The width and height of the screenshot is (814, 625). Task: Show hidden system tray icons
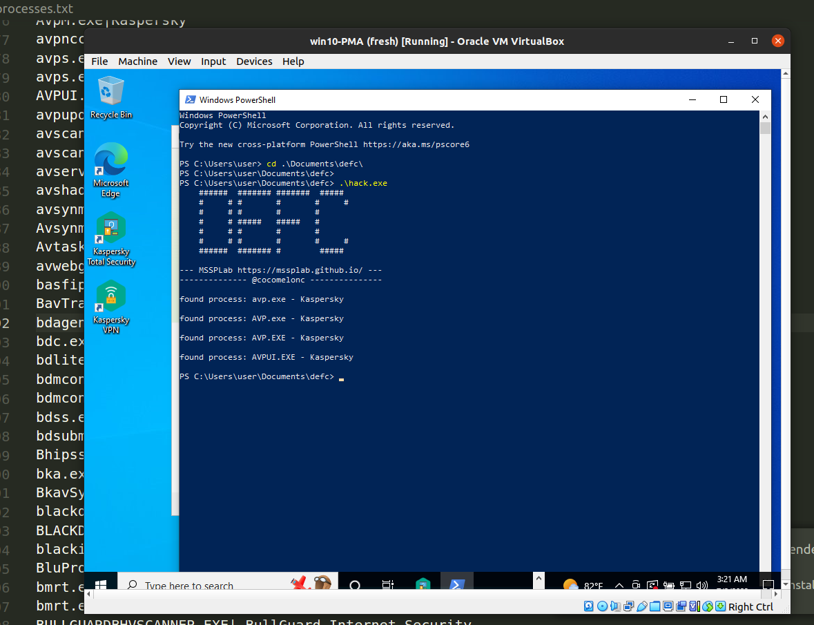tap(619, 585)
